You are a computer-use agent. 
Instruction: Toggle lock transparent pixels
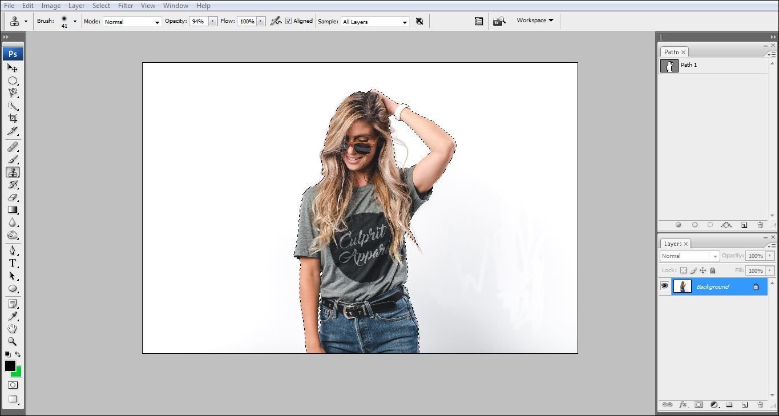click(683, 270)
